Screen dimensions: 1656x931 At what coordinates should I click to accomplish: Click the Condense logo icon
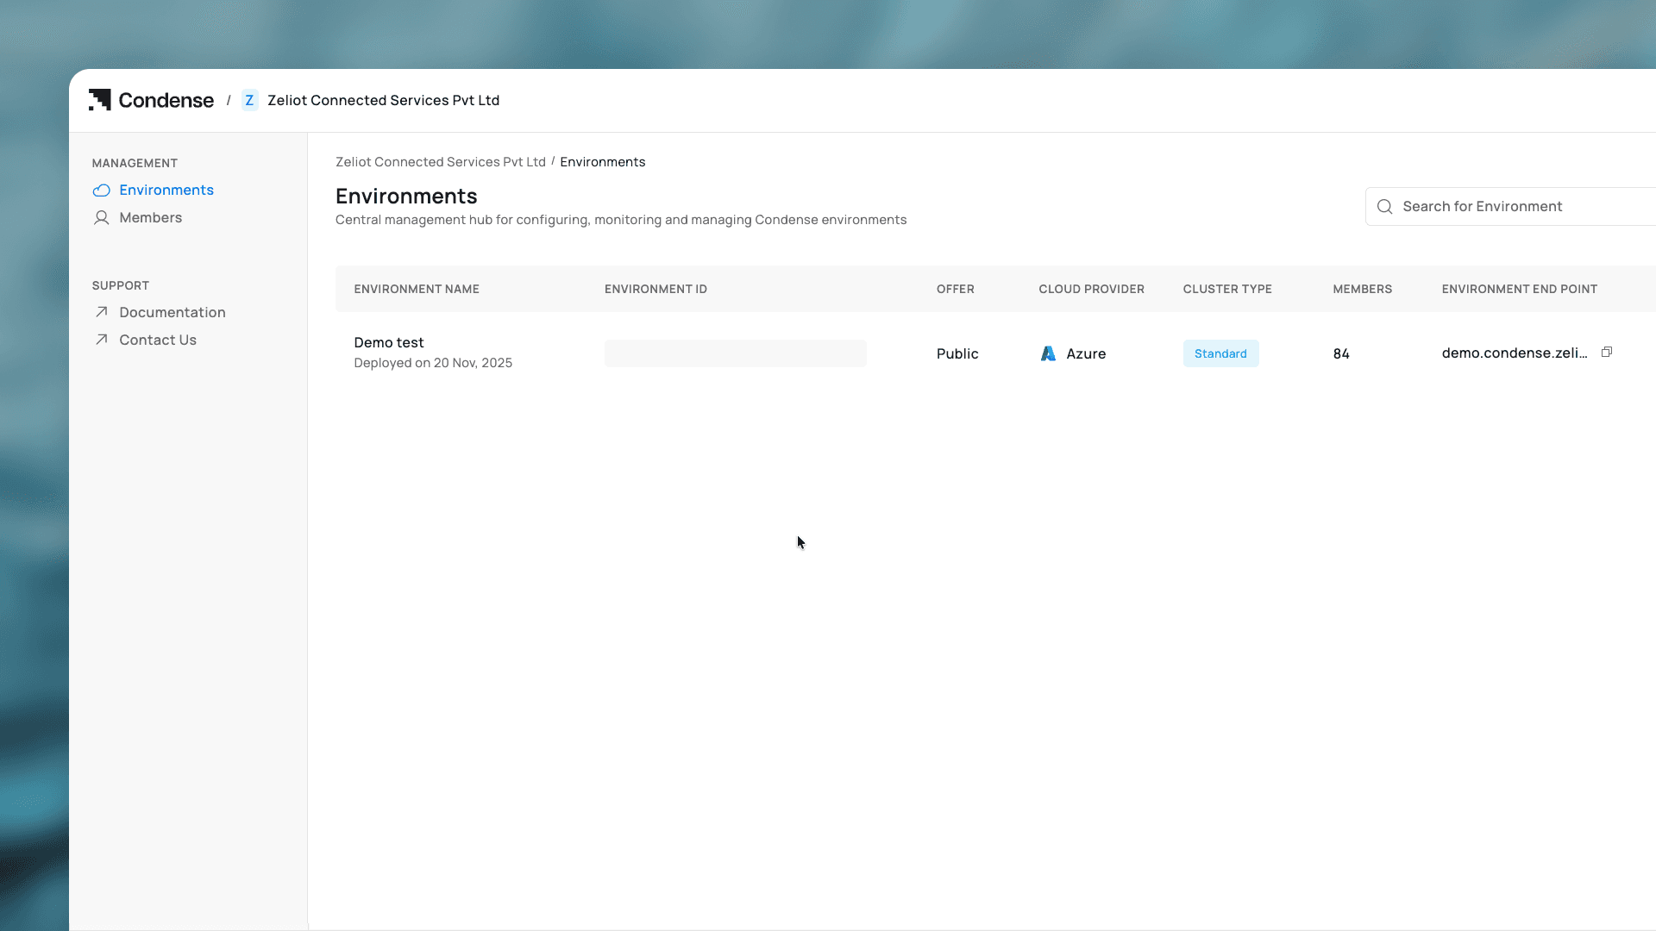100,100
